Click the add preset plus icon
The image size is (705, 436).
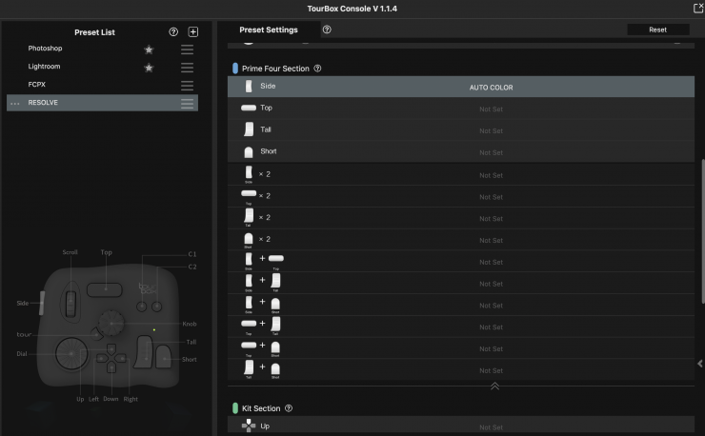(x=192, y=31)
